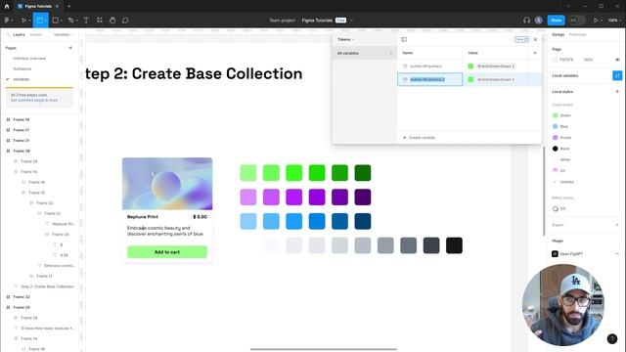The height and width of the screenshot is (352, 626).
Task: Click the Neptune Print card image
Action: tap(167, 184)
